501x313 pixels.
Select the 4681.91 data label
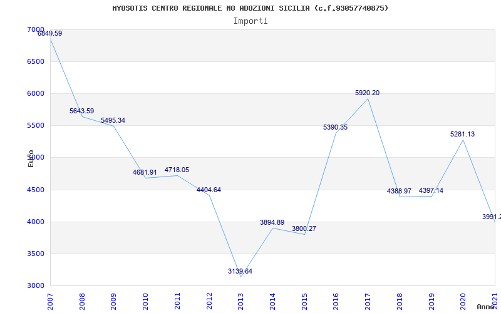[145, 173]
